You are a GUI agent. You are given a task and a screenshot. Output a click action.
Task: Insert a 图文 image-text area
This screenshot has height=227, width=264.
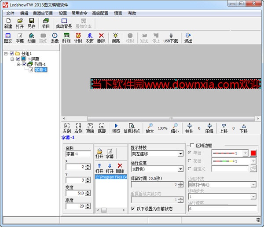click(8, 38)
